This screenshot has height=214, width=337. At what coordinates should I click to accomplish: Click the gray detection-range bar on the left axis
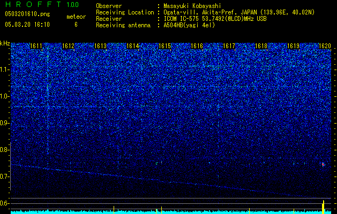coord(10,166)
